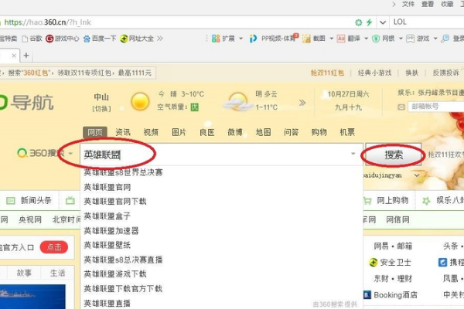
Task: Click the 邮箱帐号 input field
Action: pyautogui.click(x=436, y=107)
